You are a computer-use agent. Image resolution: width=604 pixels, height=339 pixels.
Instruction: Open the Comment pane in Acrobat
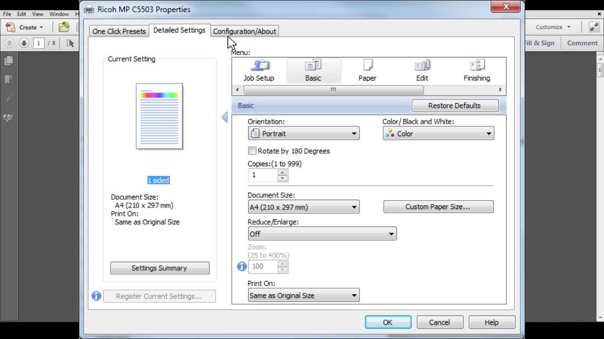click(582, 43)
